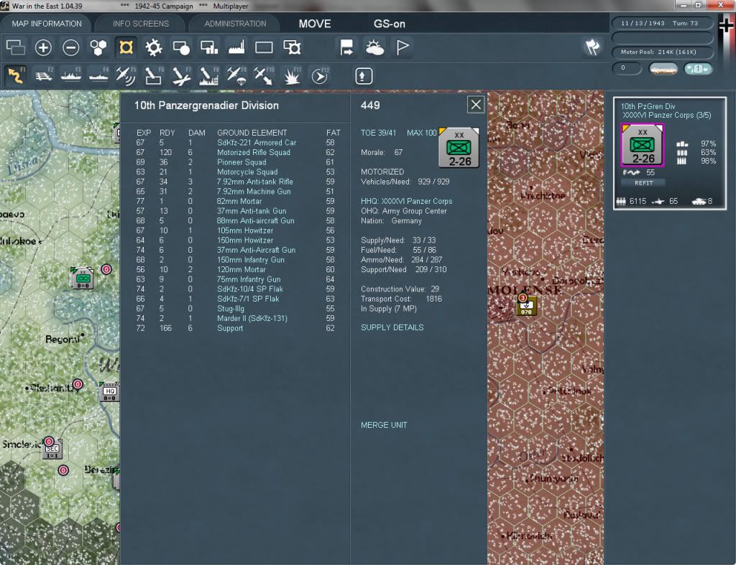Click the empty rectangle map toolbar icon
736x565 pixels.
coord(264,47)
